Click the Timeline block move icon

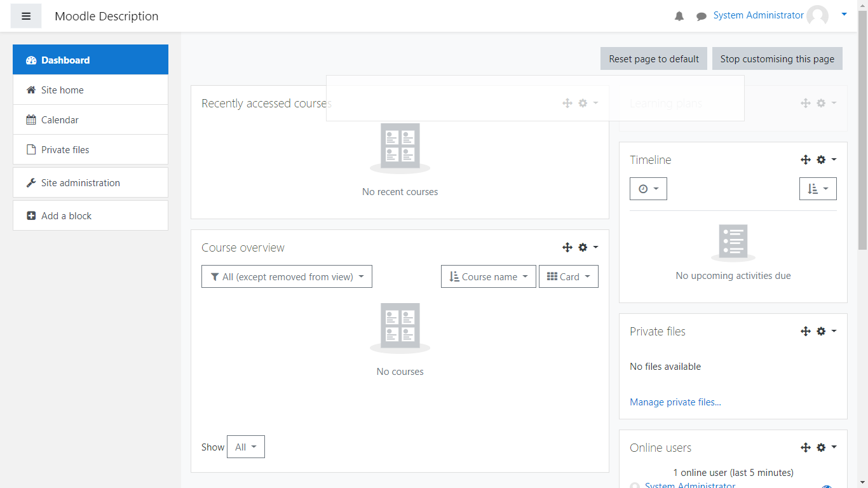pos(806,159)
